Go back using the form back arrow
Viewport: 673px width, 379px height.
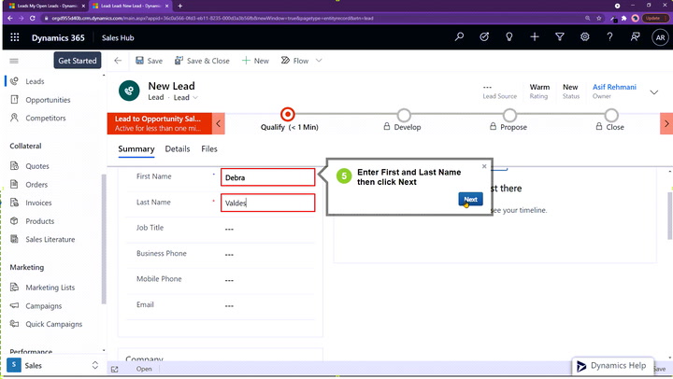(118, 61)
